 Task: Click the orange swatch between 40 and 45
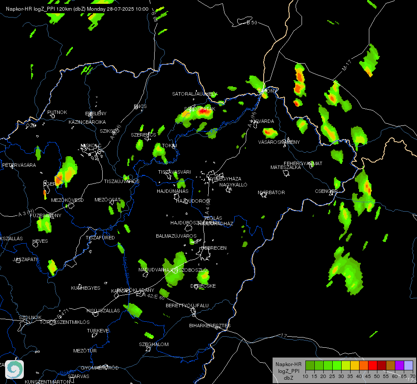click(364, 365)
